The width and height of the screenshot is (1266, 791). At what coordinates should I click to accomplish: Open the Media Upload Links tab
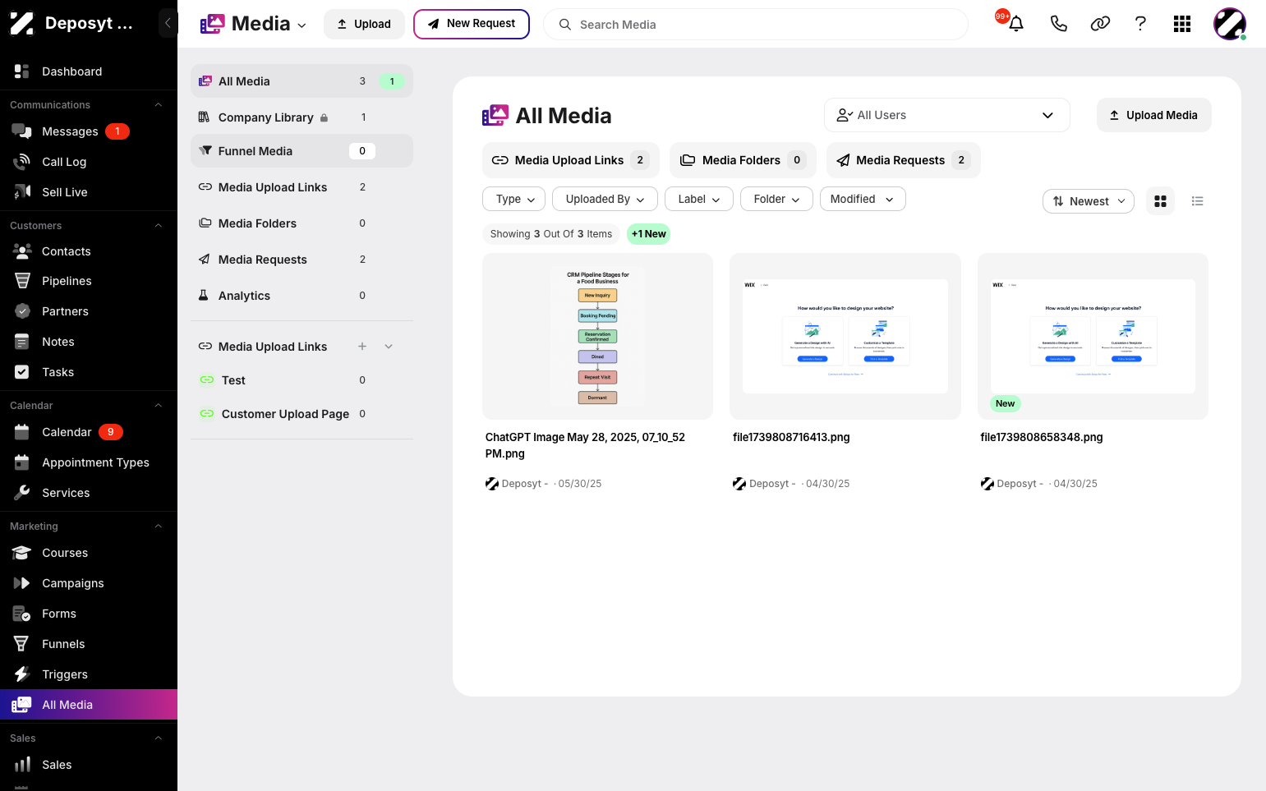coord(571,160)
